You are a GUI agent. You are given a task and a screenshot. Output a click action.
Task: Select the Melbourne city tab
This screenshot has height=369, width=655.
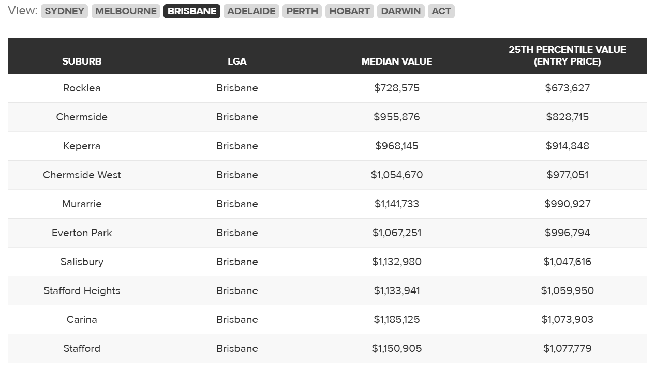126,11
